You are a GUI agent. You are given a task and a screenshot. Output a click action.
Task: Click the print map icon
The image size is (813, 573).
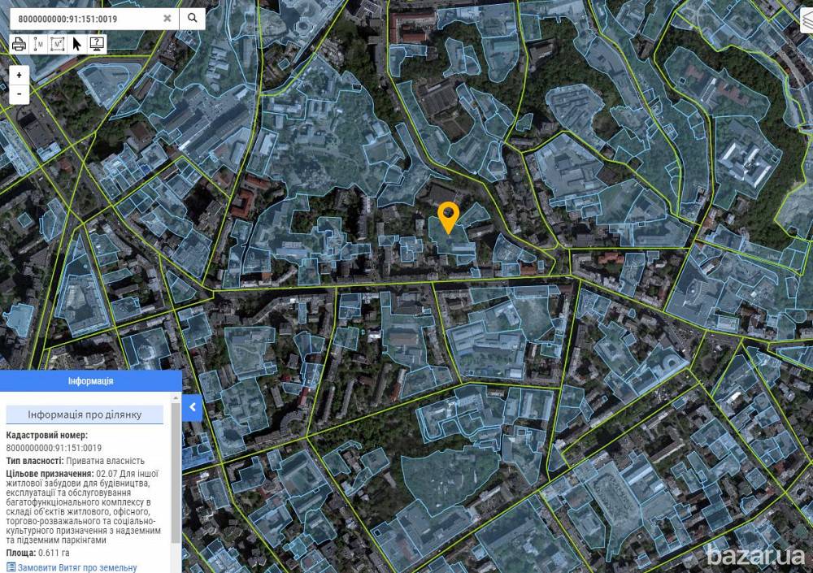pyautogui.click(x=19, y=44)
